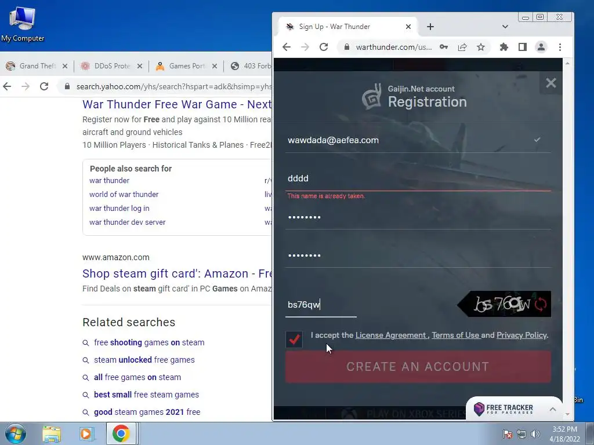The image size is (594, 445).
Task: Open tab search chevron in Chrome
Action: coord(505,27)
